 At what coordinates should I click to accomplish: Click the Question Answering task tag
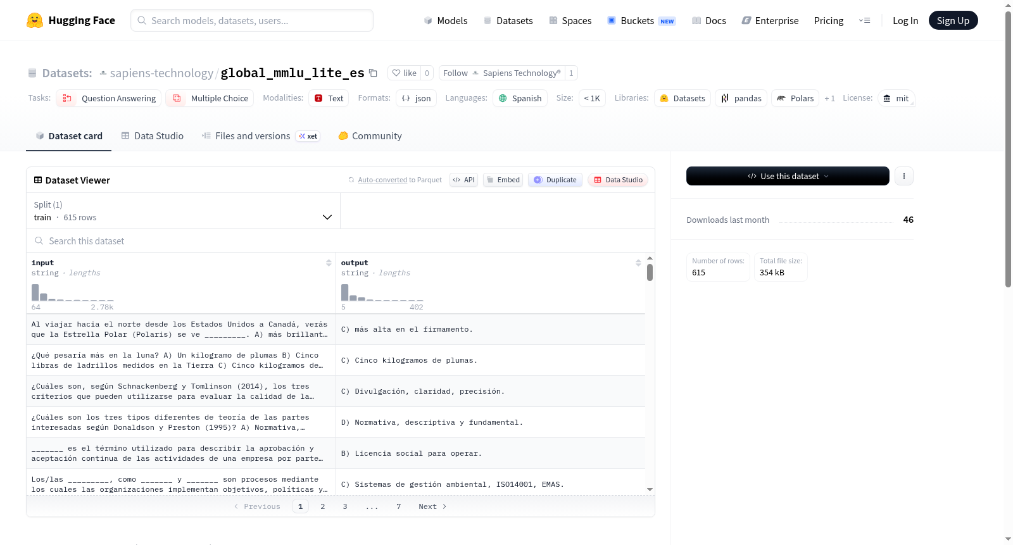point(109,98)
